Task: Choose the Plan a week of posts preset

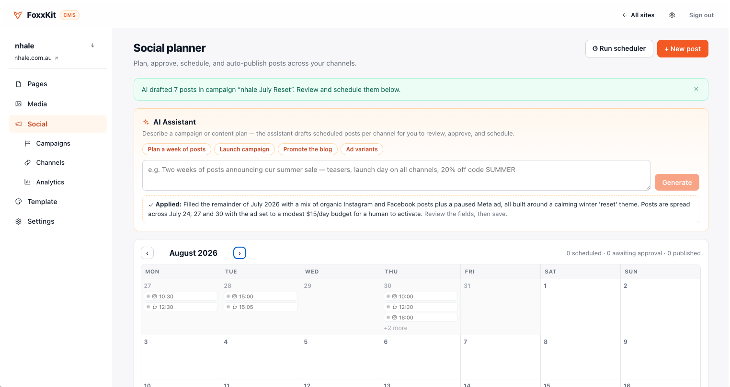Action: click(x=177, y=149)
